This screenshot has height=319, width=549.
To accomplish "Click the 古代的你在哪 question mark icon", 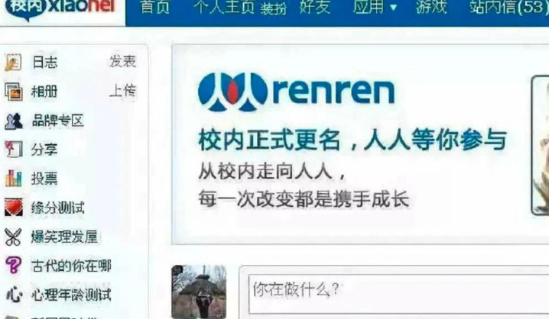I will (x=13, y=265).
